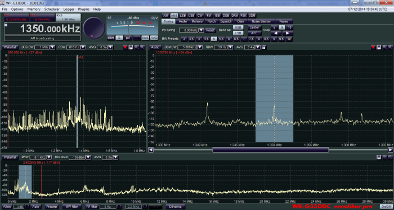Open the Plugins menu
The width and height of the screenshot is (394, 210).
84,10
